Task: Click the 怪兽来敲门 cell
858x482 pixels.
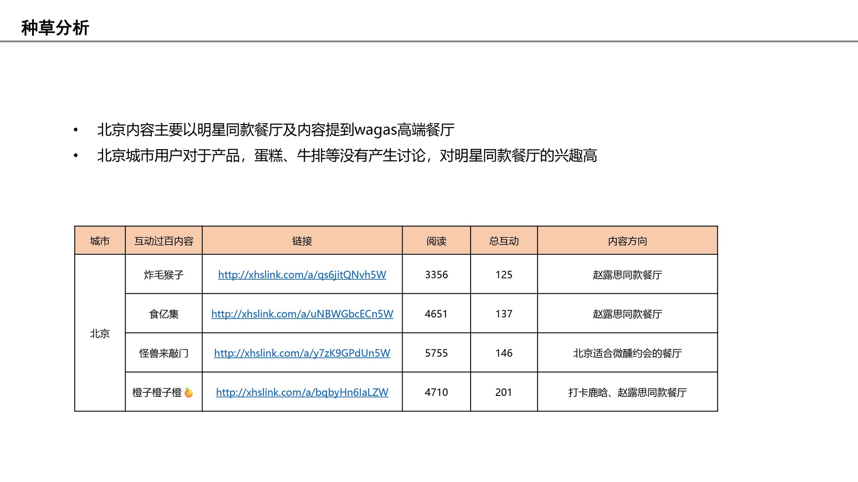Action: click(x=164, y=353)
